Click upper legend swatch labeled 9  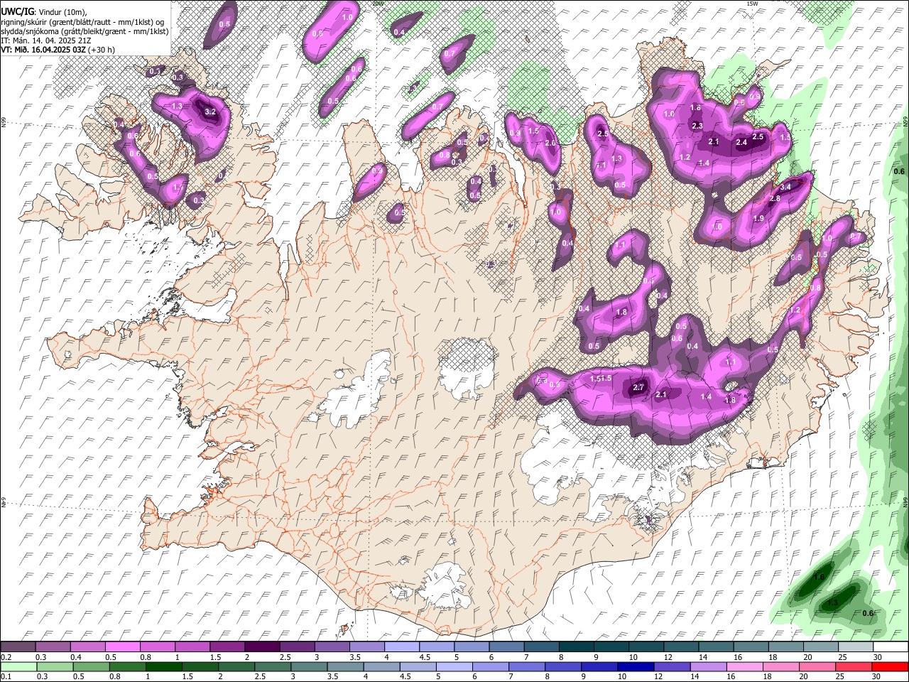click(611, 646)
